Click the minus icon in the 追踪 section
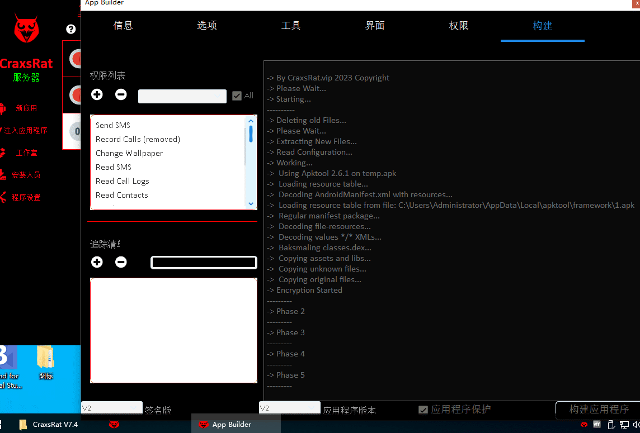Image resolution: width=640 pixels, height=433 pixels. pyautogui.click(x=121, y=262)
